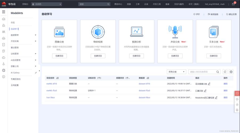Screen dimensions: 240x133
Task: Open the overview sidebar item
Action: point(13,22)
